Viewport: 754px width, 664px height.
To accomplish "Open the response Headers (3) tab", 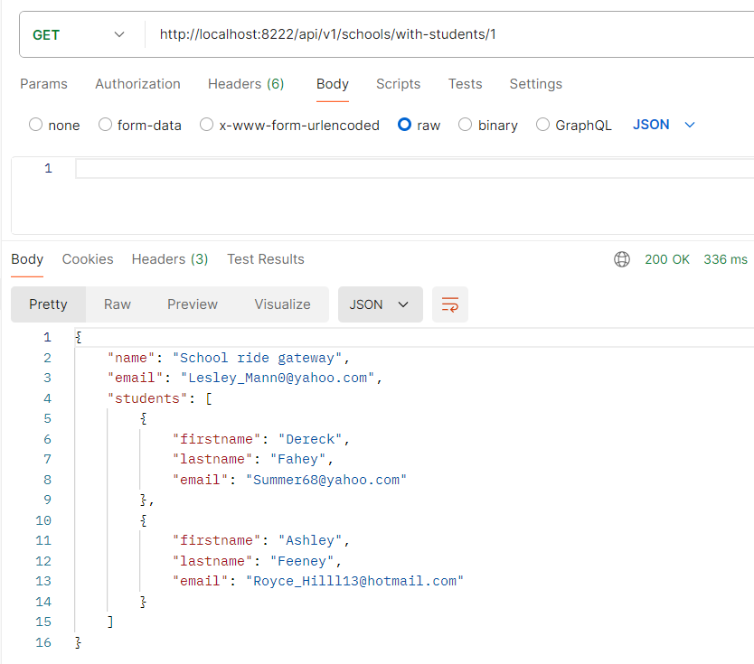I will point(170,259).
